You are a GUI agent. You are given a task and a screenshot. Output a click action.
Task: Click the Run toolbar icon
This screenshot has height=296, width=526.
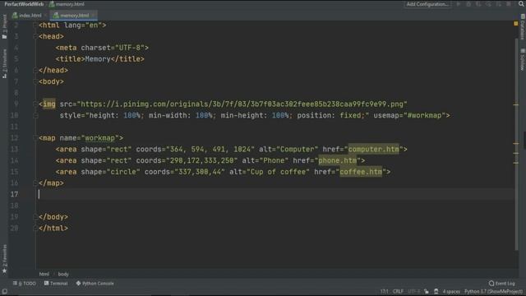pos(459,4)
